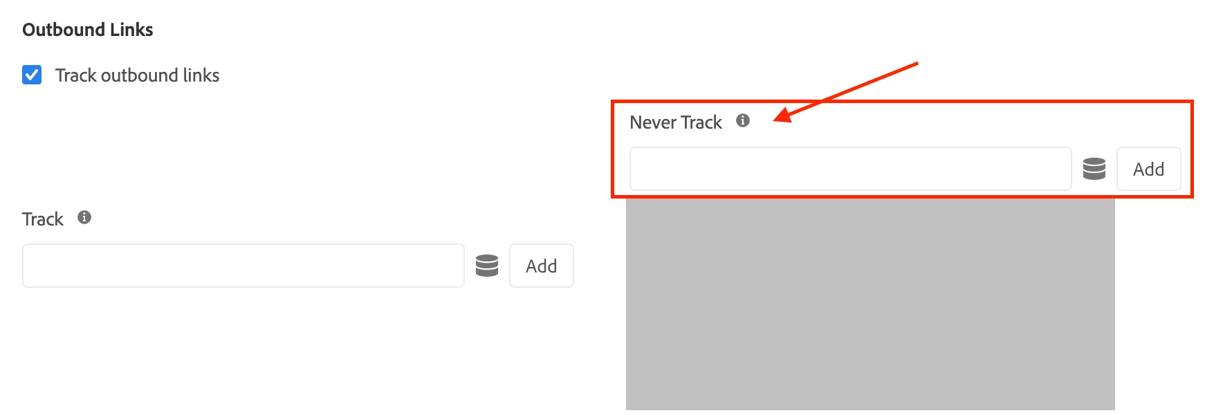Focus the Track text input field
The height and width of the screenshot is (415, 1205).
[x=243, y=266]
